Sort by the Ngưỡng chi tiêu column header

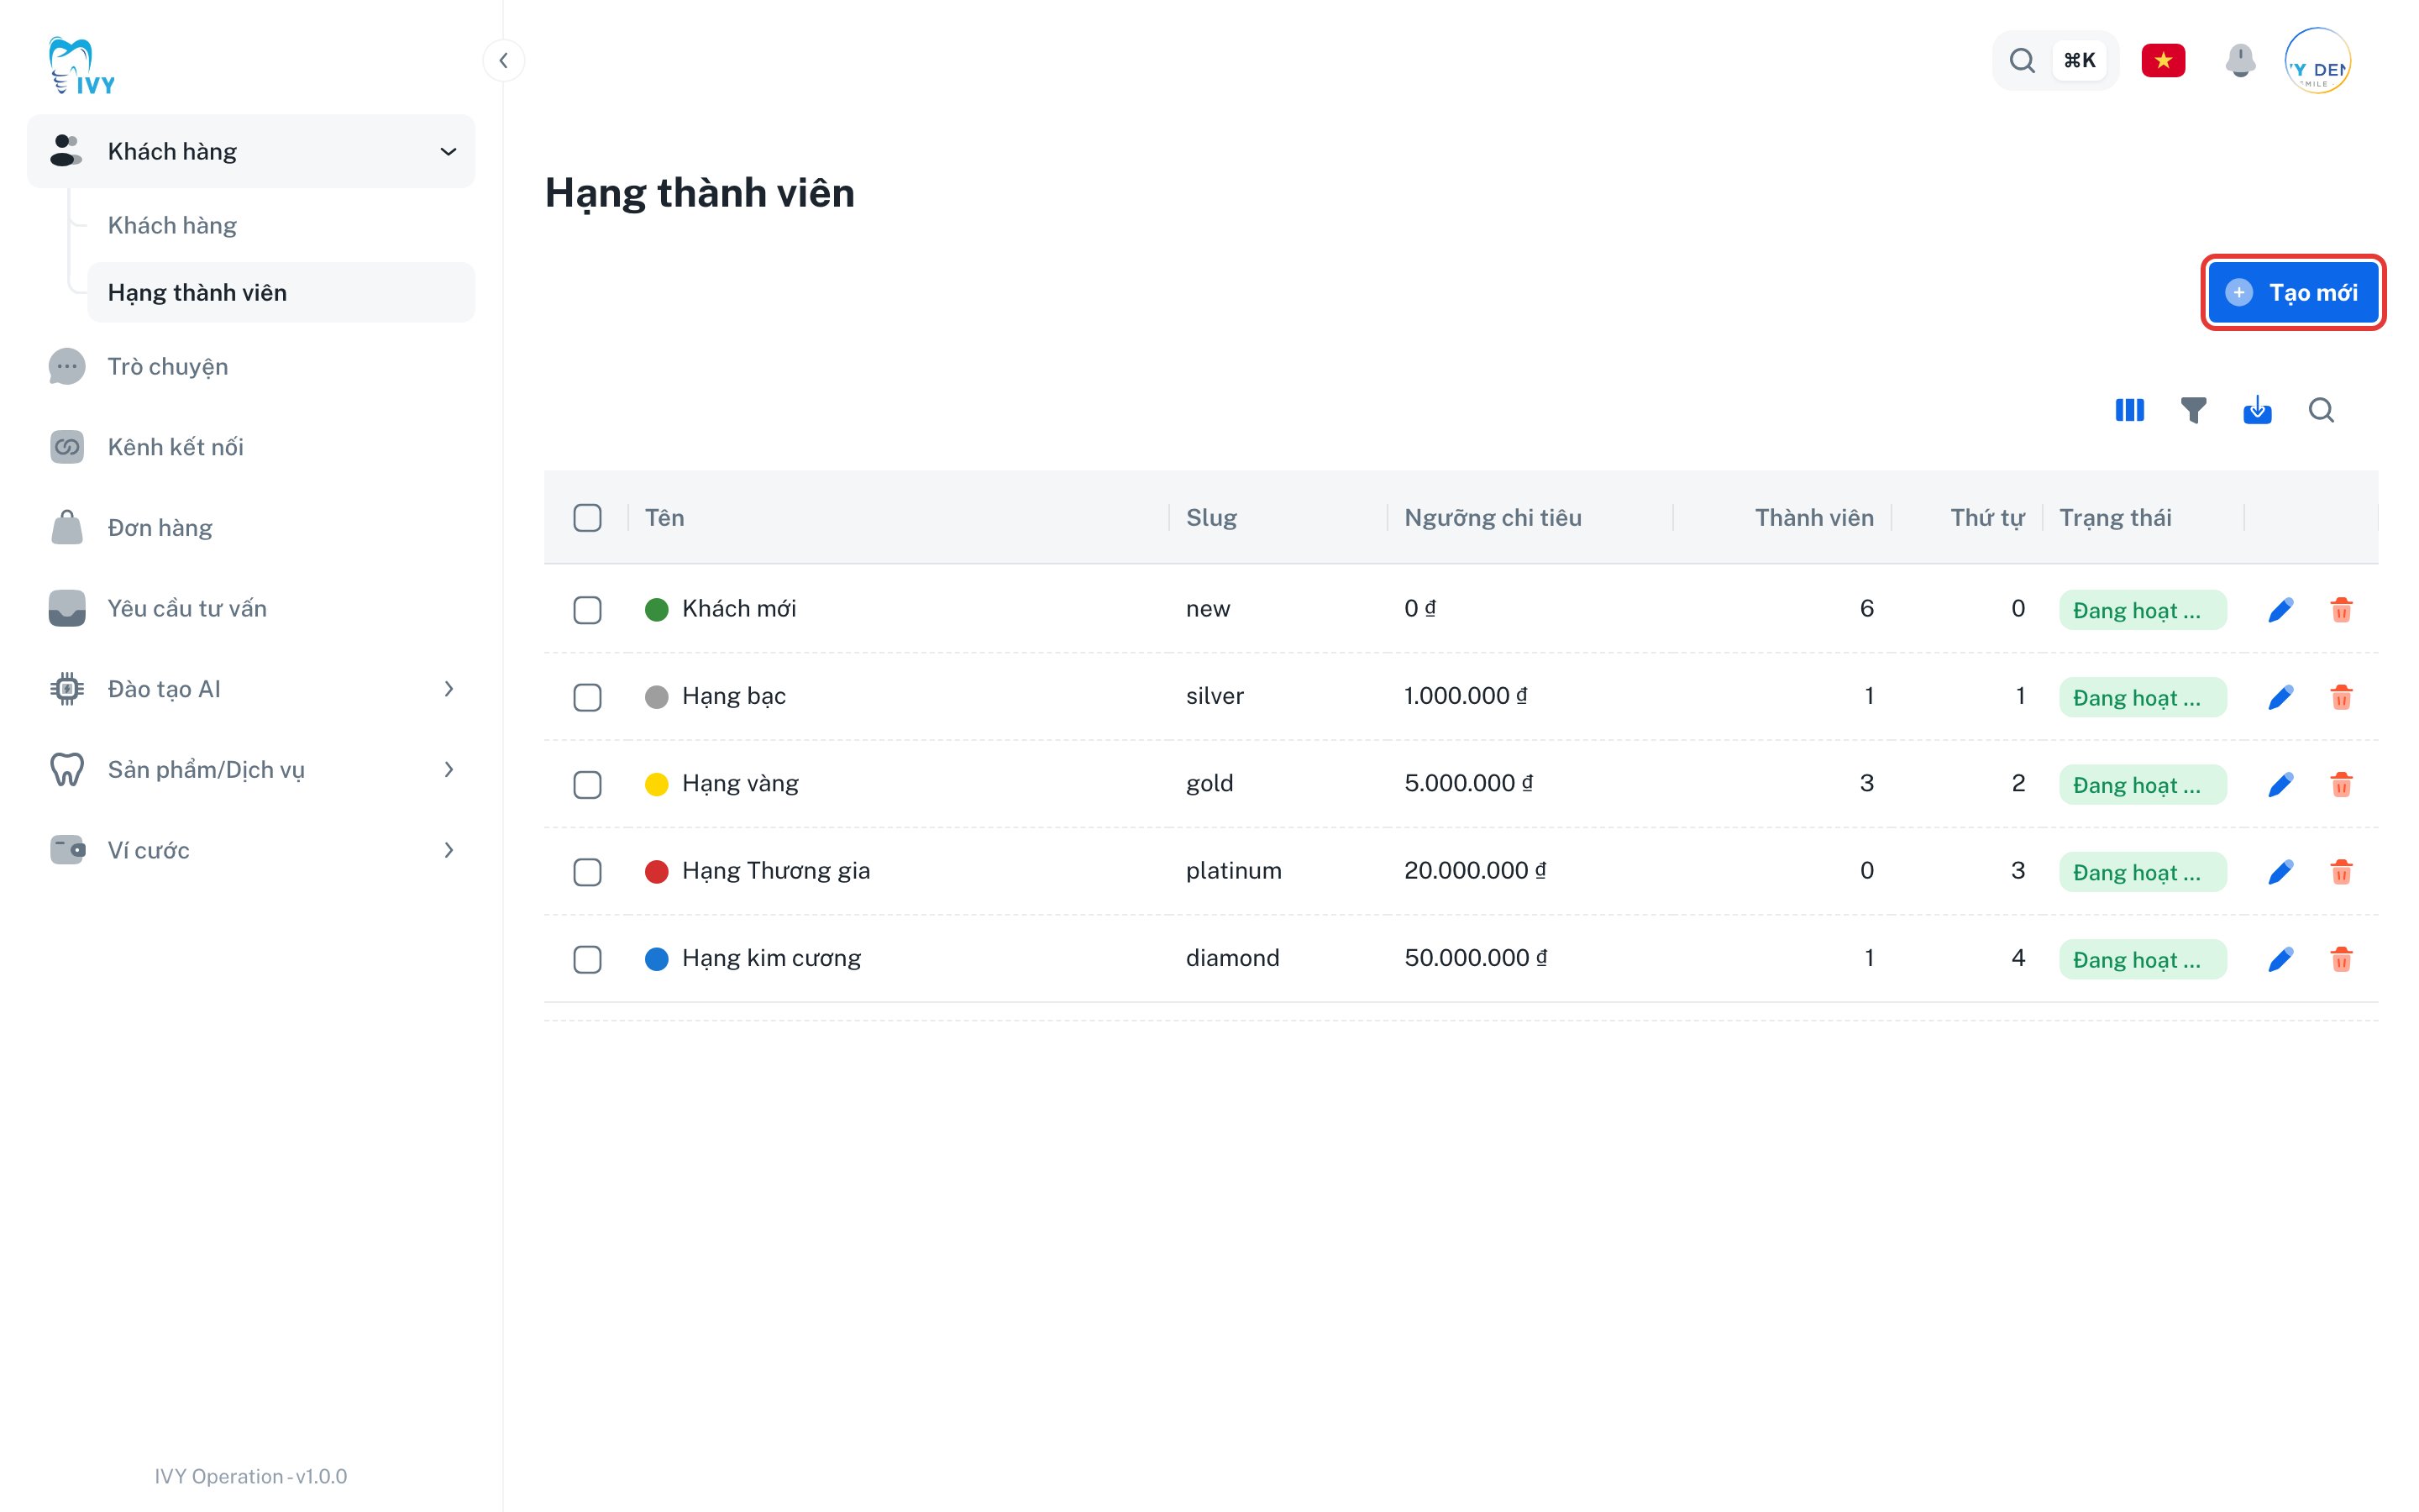point(1493,518)
